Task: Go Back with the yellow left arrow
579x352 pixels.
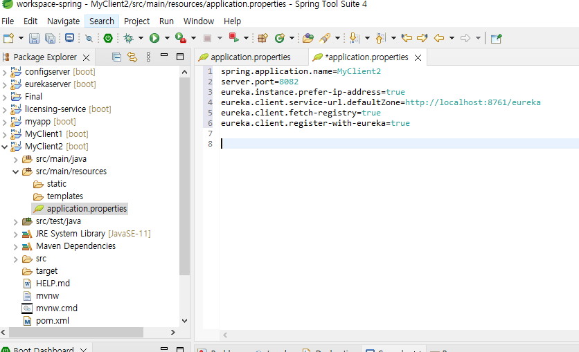Action: [x=438, y=38]
